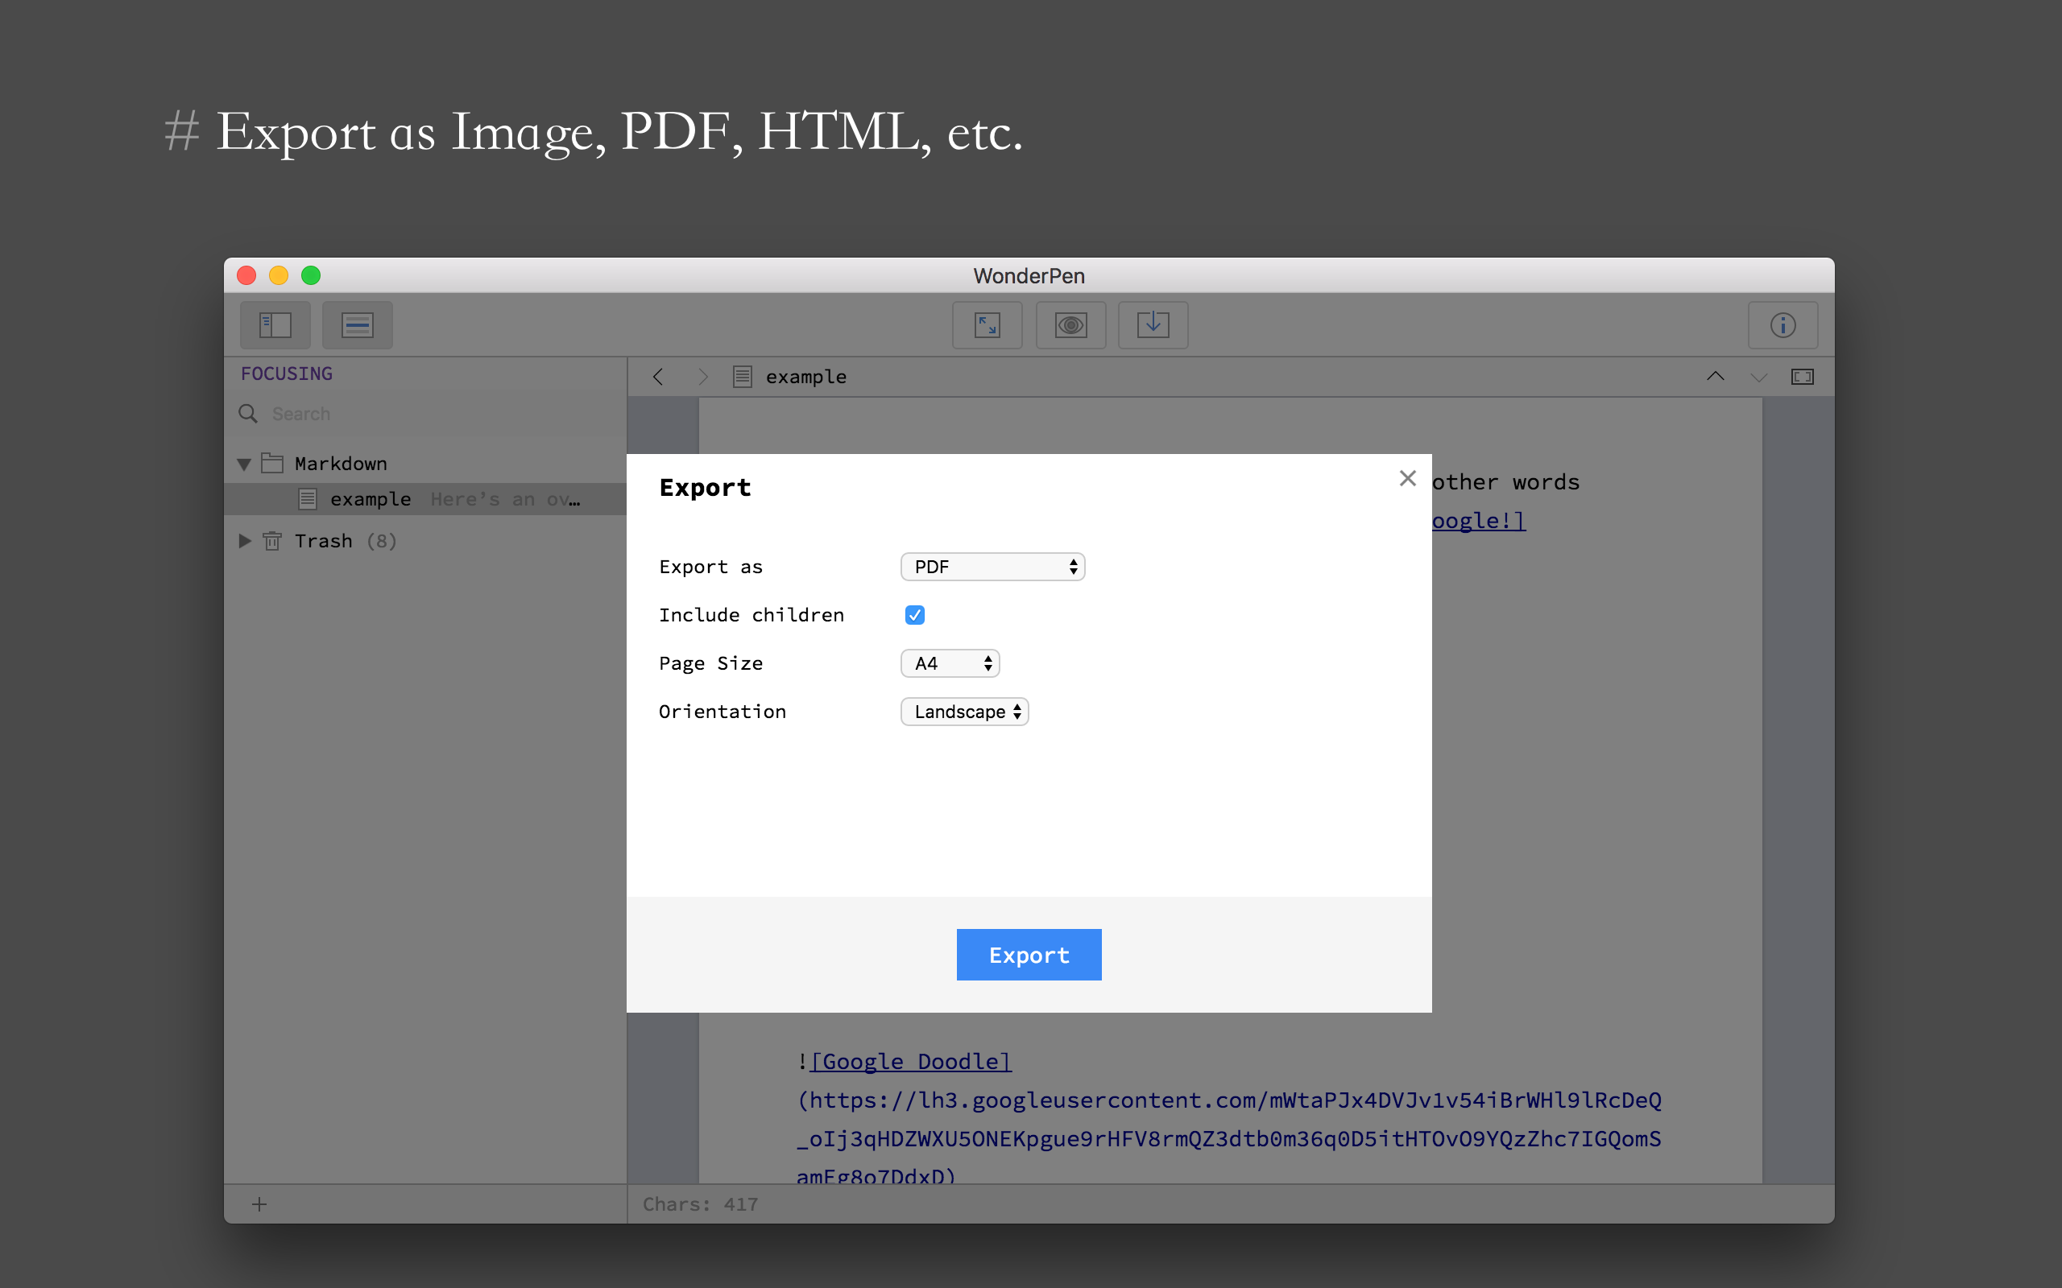Viewport: 2062px width, 1288px height.
Task: Expand the Trash folder triangle
Action: point(245,541)
